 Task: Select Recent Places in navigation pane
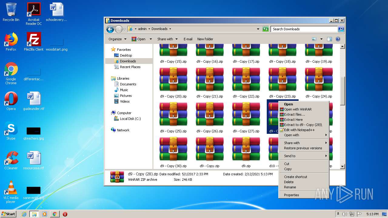coord(127,67)
